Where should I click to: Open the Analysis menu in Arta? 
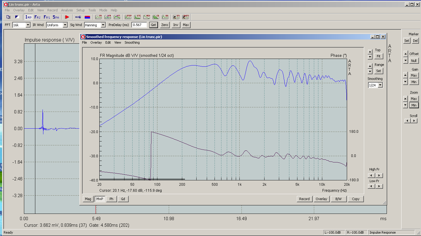pyautogui.click(x=67, y=10)
